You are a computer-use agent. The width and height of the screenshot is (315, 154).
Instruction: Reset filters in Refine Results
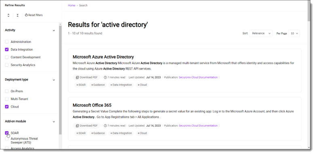34,15
